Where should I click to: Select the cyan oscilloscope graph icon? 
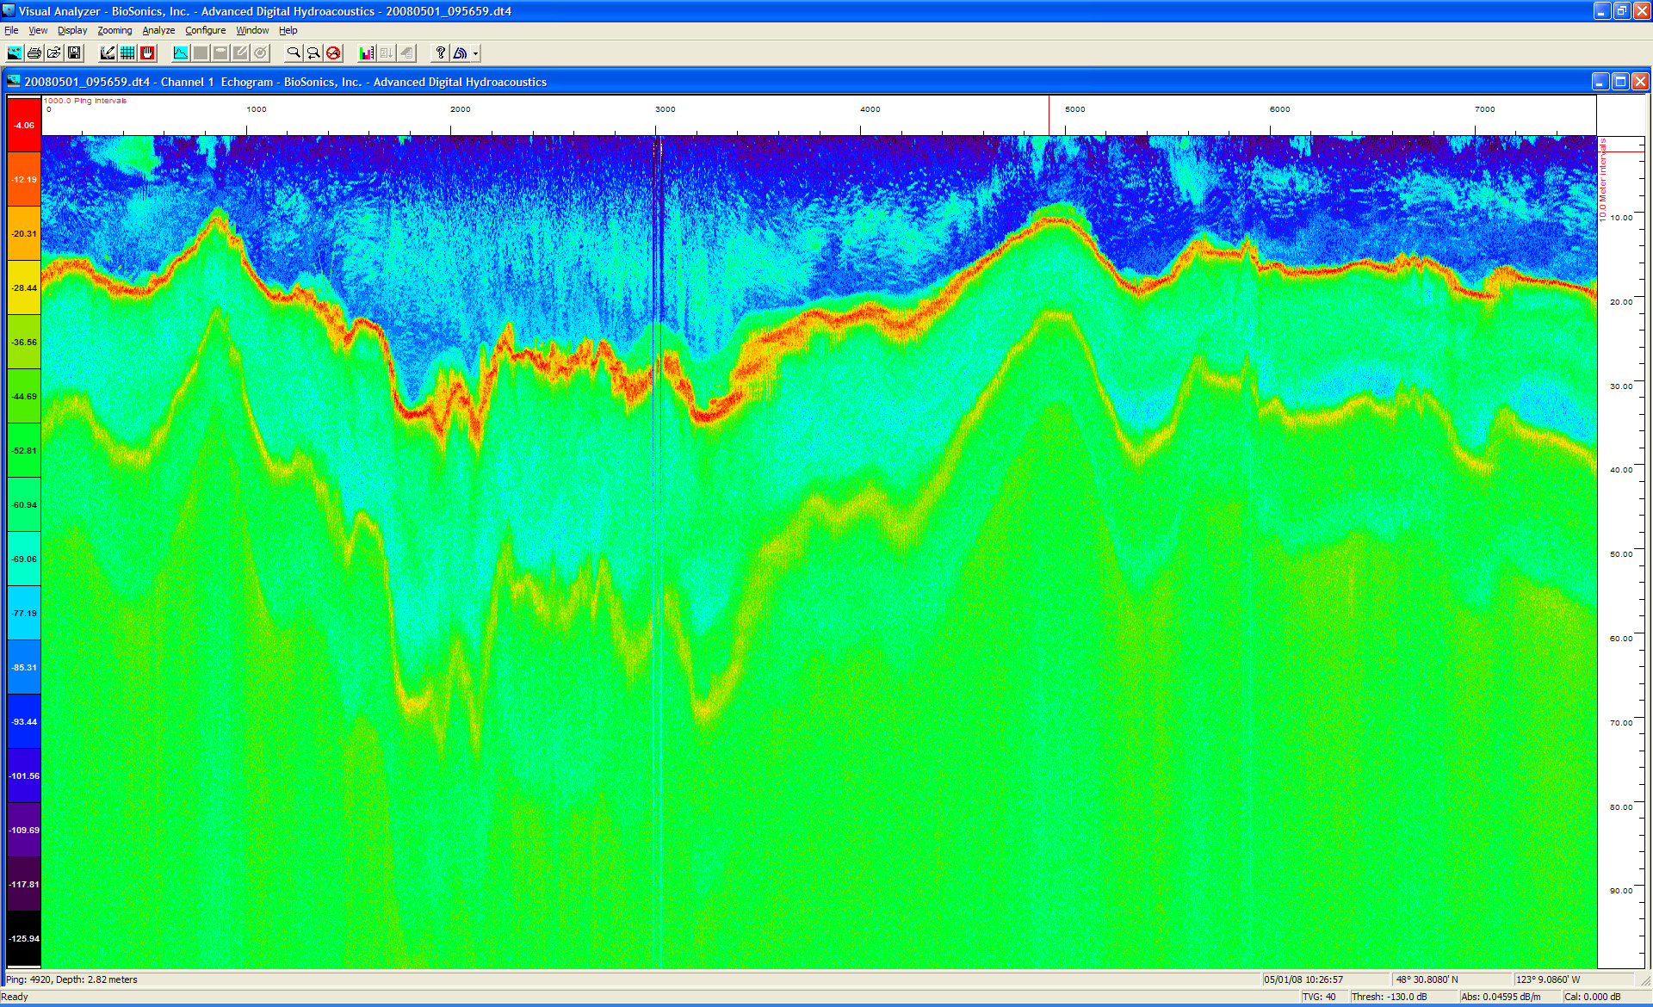181,53
